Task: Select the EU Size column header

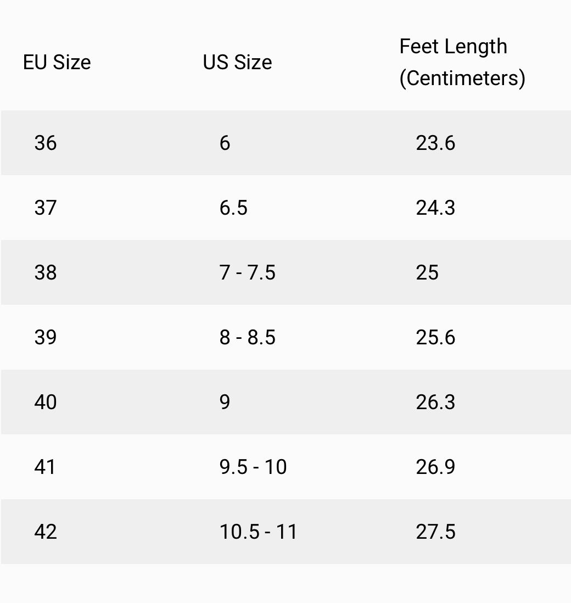Action: pyautogui.click(x=57, y=62)
